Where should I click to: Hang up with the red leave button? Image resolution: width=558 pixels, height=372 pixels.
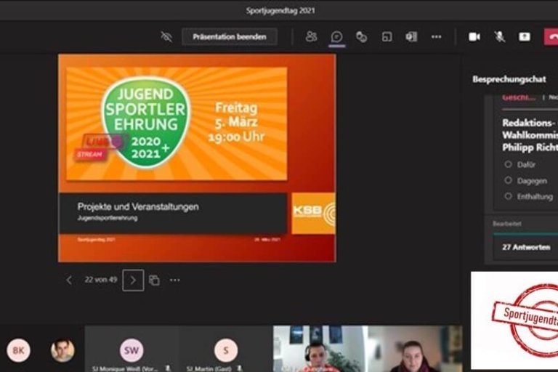pyautogui.click(x=551, y=36)
